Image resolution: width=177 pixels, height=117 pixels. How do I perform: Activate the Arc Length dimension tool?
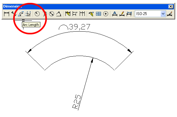(x=21, y=14)
